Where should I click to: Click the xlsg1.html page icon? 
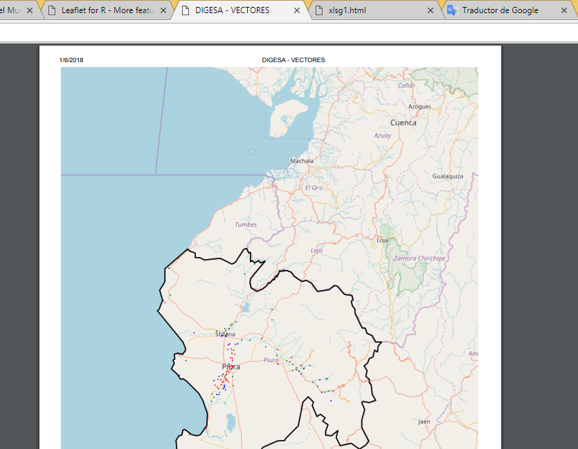tap(319, 10)
